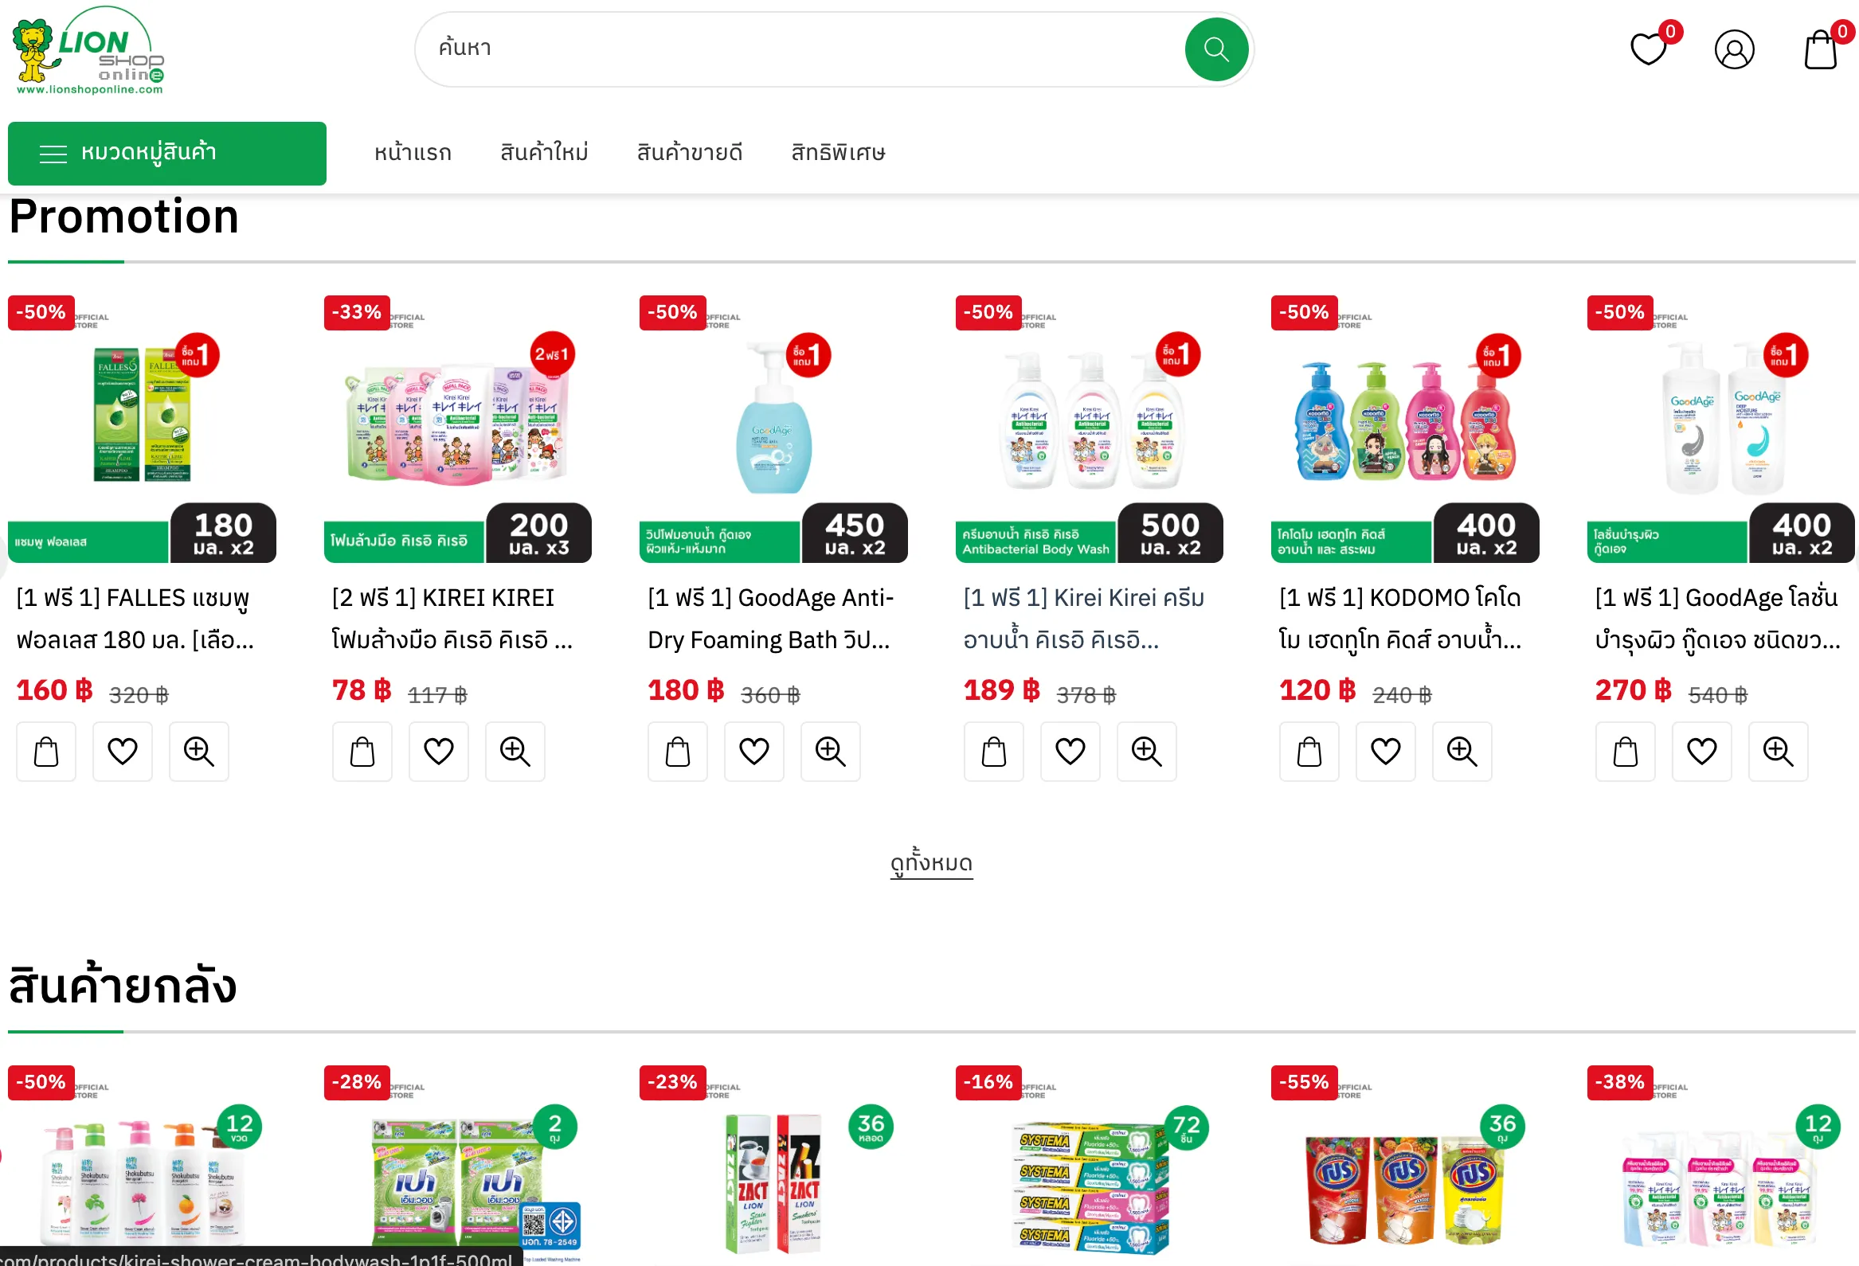Click the ค้นหา search input field
This screenshot has height=1266, width=1859.
pos(800,49)
